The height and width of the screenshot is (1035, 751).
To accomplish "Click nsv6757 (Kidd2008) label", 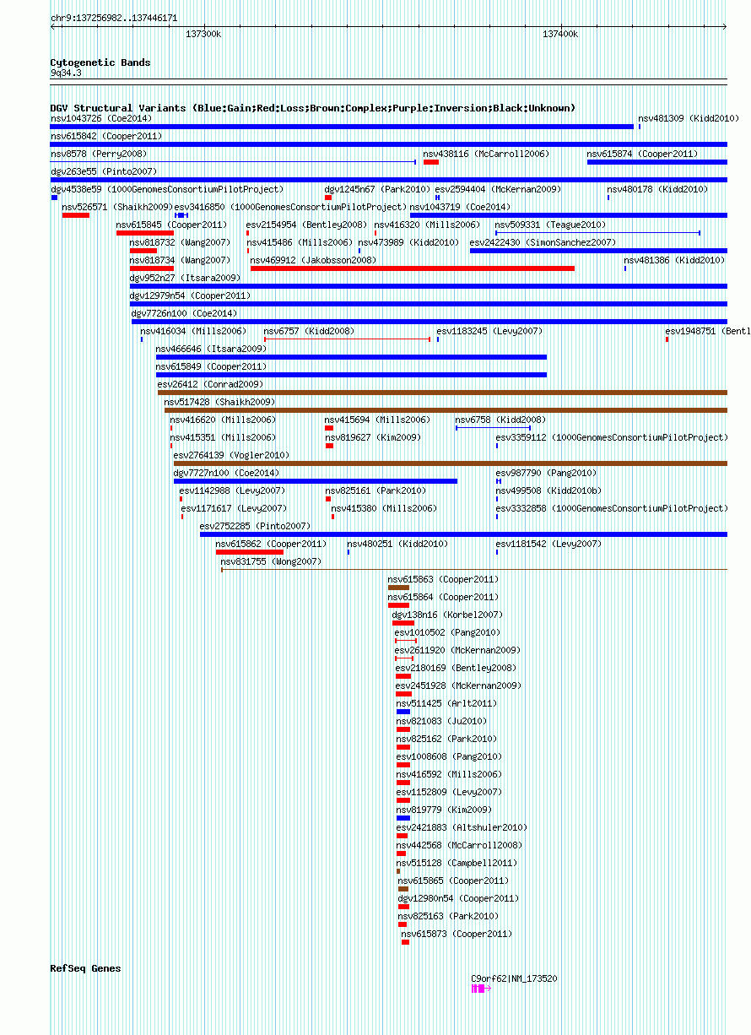I will [310, 332].
